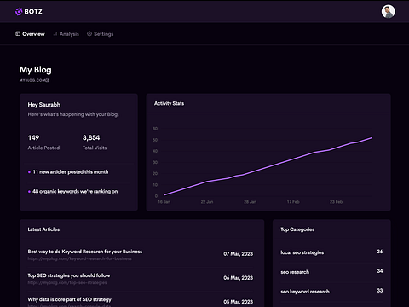Switch to the Settings tab
The image size is (409, 307).
(100, 34)
